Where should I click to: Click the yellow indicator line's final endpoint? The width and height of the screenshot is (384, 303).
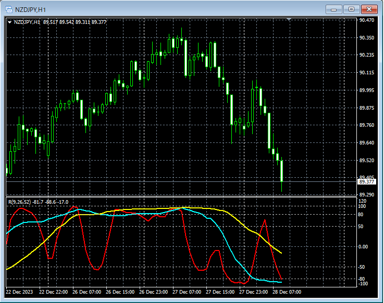coord(281,253)
